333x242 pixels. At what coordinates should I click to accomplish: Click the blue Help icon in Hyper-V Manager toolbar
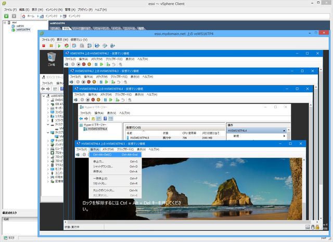click(105, 119)
